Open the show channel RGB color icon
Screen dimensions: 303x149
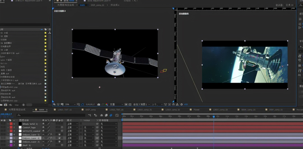click(x=107, y=104)
